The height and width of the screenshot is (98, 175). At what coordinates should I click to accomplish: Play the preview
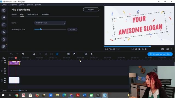[x=139, y=49]
